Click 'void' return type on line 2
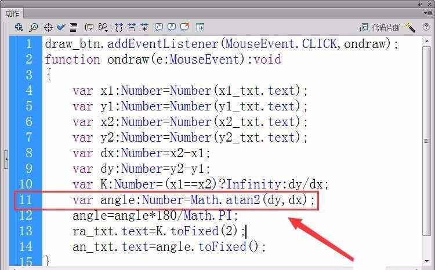Image resolution: width=435 pixels, height=270 pixels. click(x=267, y=59)
